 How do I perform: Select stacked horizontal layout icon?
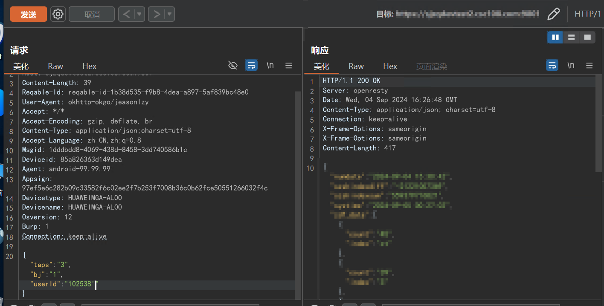point(571,38)
